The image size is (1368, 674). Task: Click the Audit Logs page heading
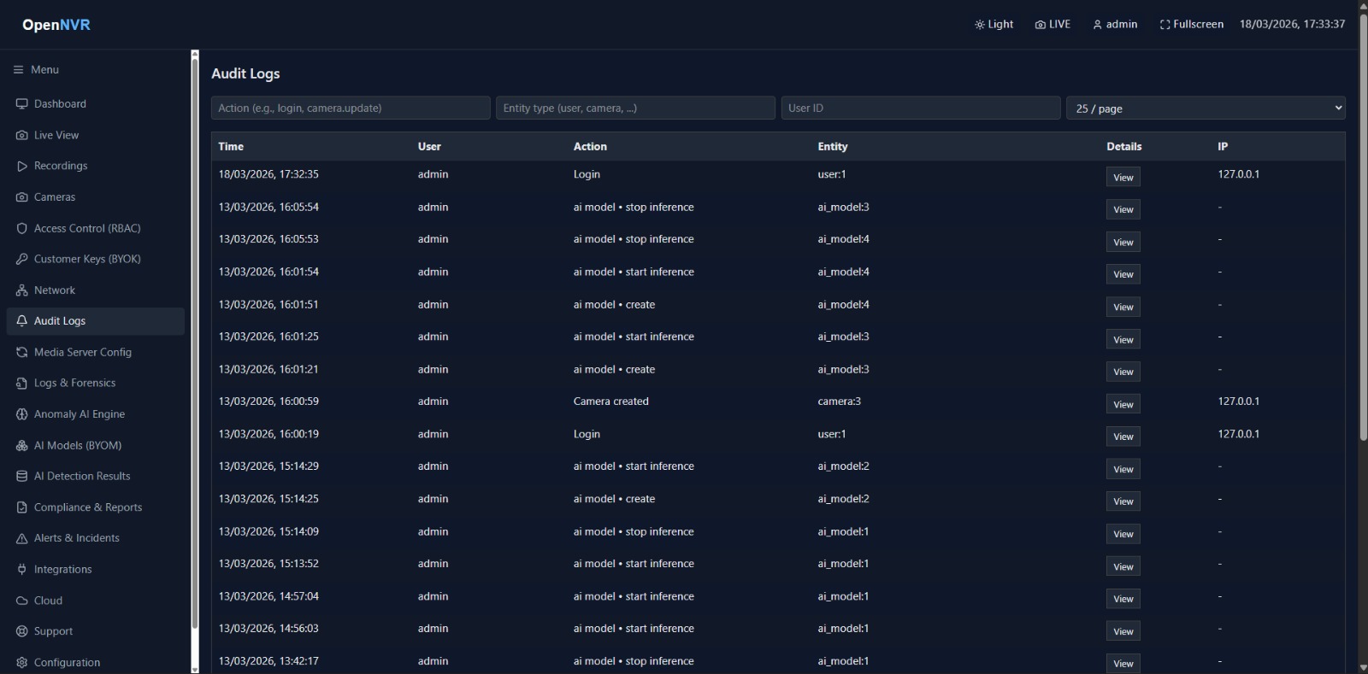pyautogui.click(x=245, y=73)
